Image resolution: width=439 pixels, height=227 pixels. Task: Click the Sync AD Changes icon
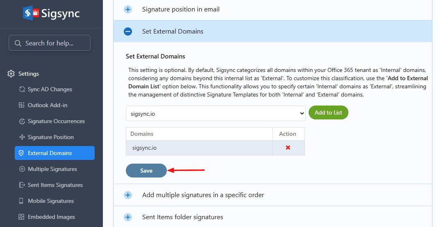pyautogui.click(x=22, y=90)
